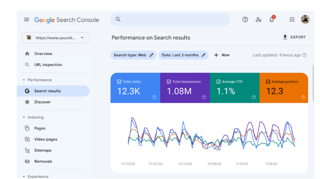This screenshot has width=320, height=179.
Task: Click the plus icon for New filter
Action: (x=216, y=55)
